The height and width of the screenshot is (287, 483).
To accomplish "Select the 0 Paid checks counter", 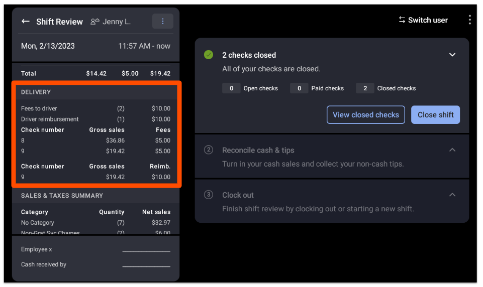I will (x=299, y=88).
